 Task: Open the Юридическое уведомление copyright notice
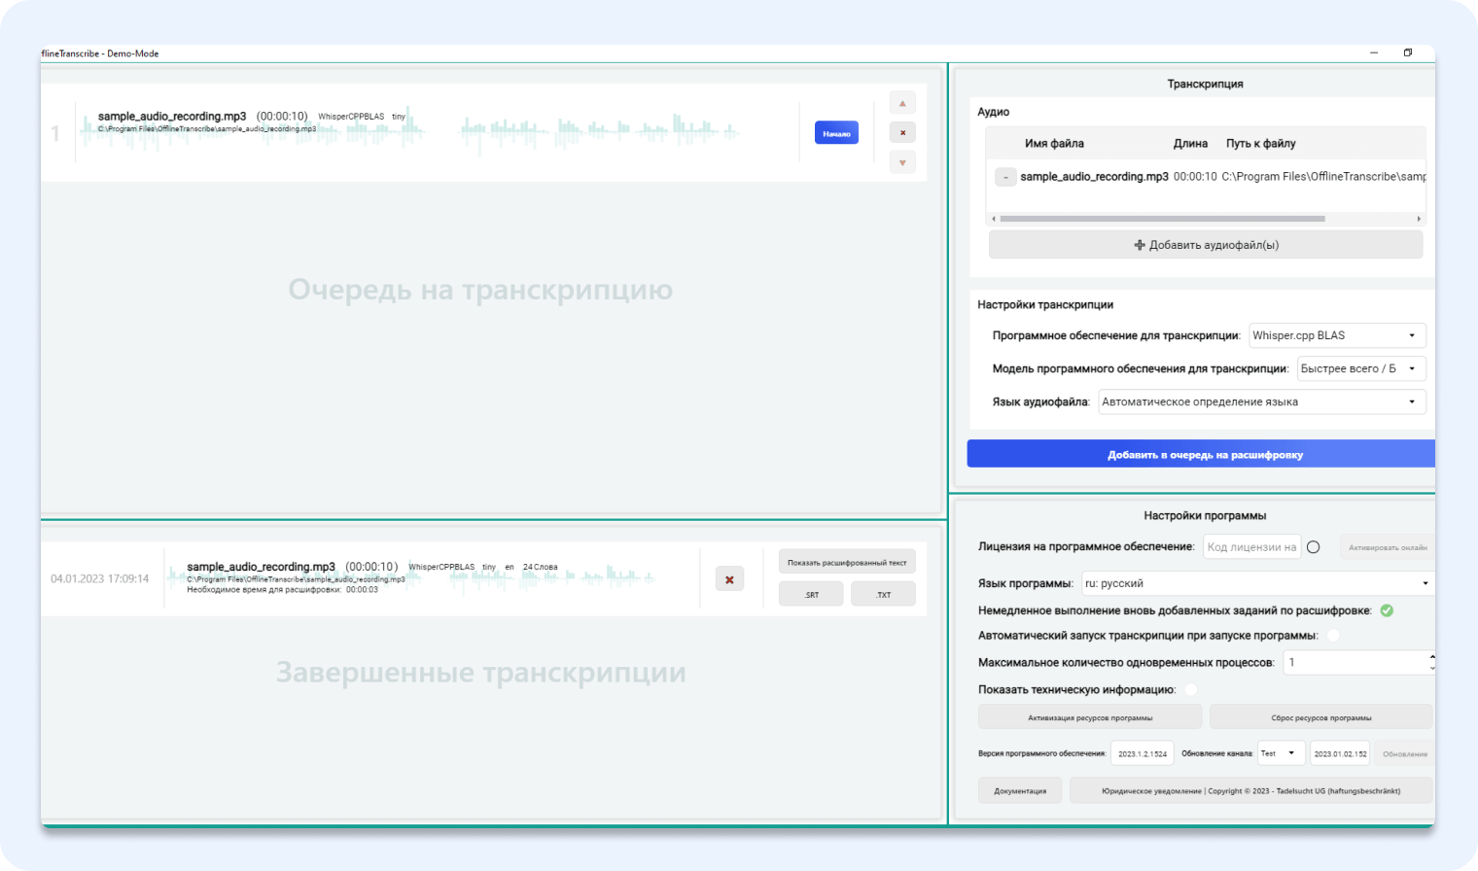coord(1251,790)
